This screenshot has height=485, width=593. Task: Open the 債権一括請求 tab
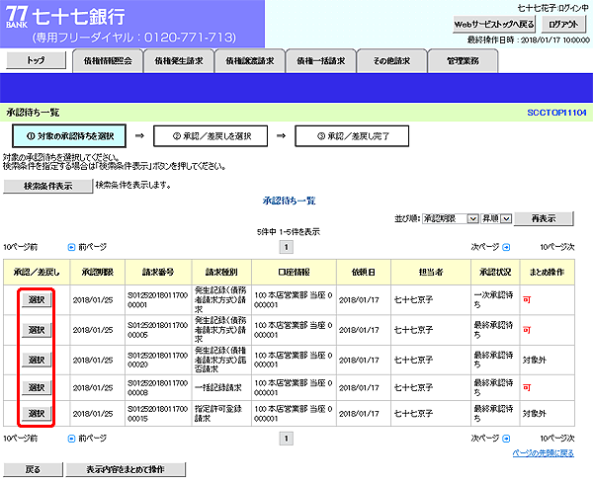coord(321,61)
